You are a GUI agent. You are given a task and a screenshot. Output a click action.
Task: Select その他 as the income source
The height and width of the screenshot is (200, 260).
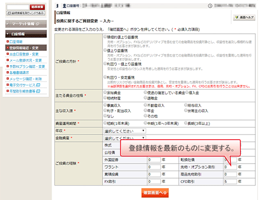pos(146,116)
